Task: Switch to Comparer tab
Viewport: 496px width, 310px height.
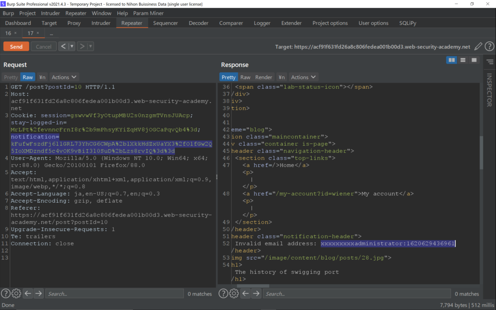Action: click(x=231, y=23)
